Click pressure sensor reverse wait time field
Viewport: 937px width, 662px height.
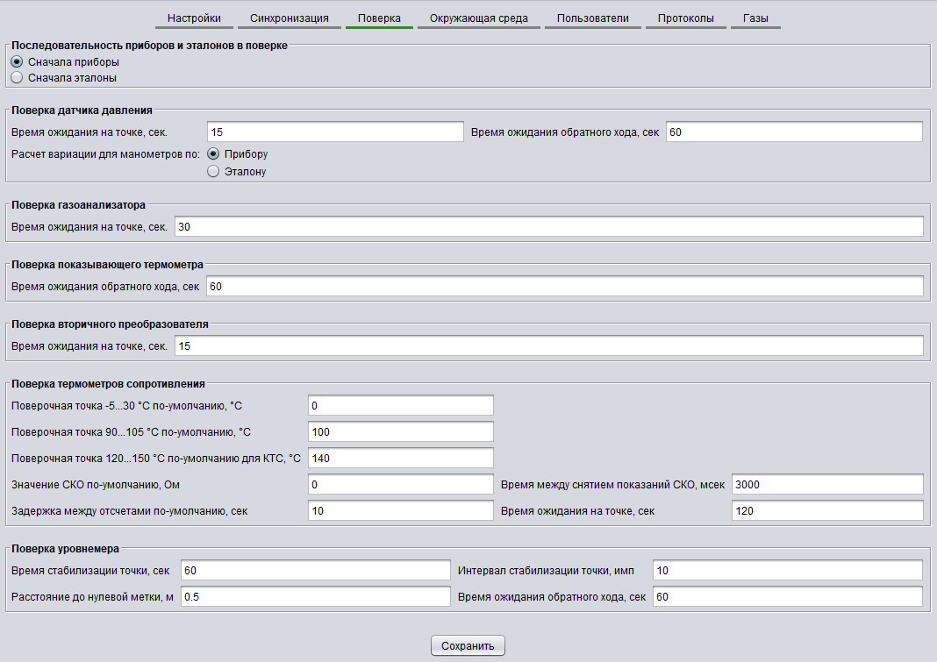point(794,132)
